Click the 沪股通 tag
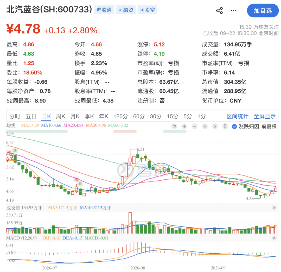Screen dimensions: 281x272 [104, 10]
